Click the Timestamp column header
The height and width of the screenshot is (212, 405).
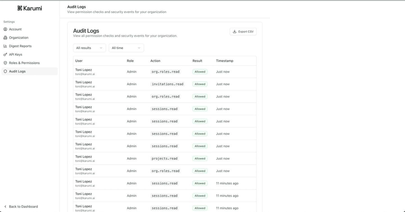click(225, 61)
